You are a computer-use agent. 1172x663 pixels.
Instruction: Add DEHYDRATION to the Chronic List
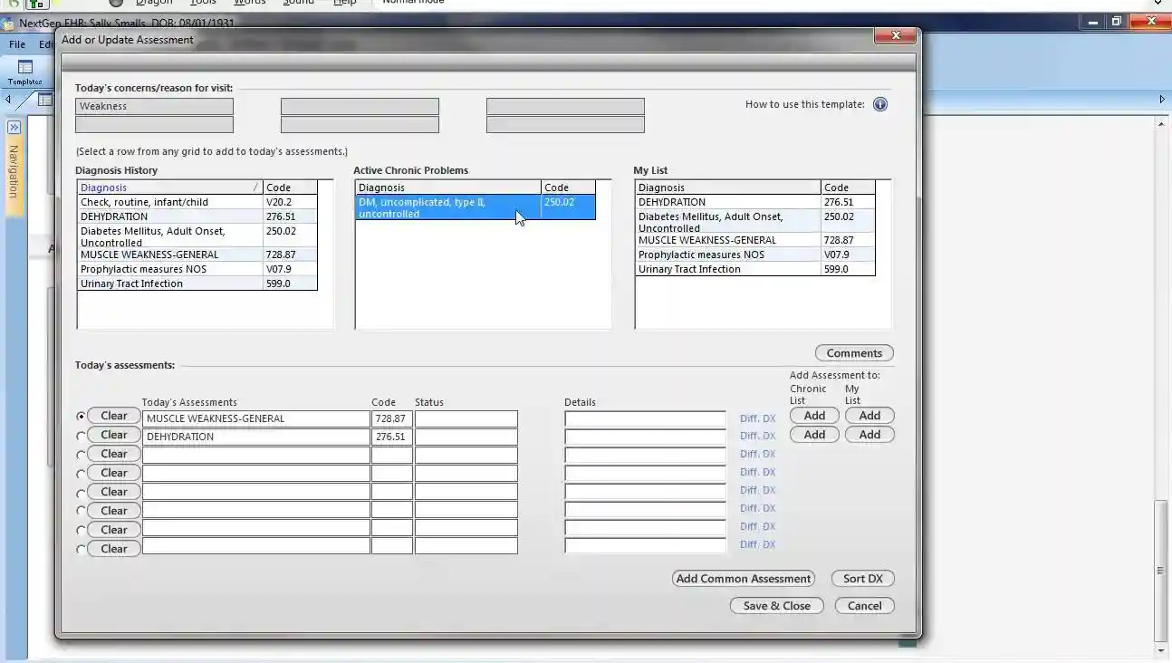click(x=812, y=434)
